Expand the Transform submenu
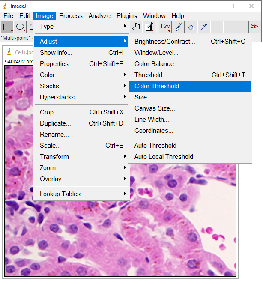 [81, 157]
